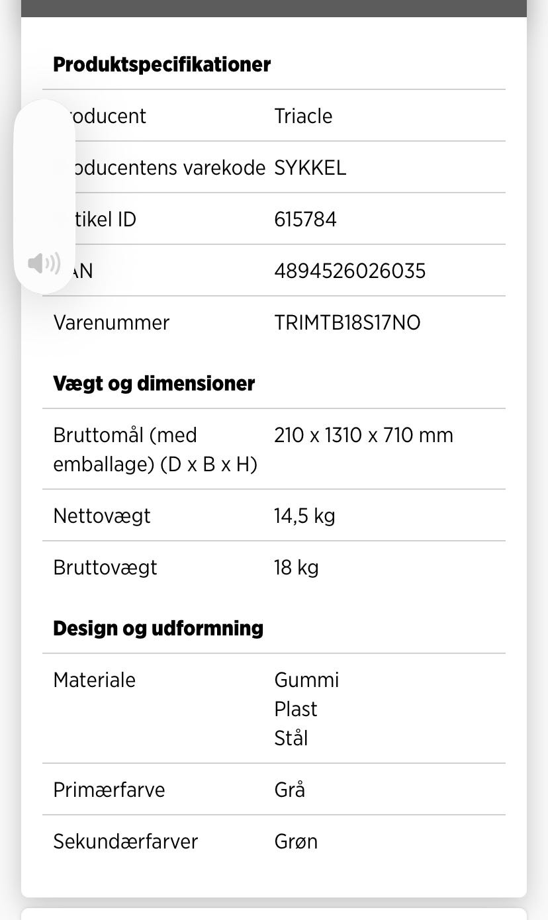Image resolution: width=548 pixels, height=920 pixels.
Task: Click the Grøn secondary color value
Action: click(296, 841)
